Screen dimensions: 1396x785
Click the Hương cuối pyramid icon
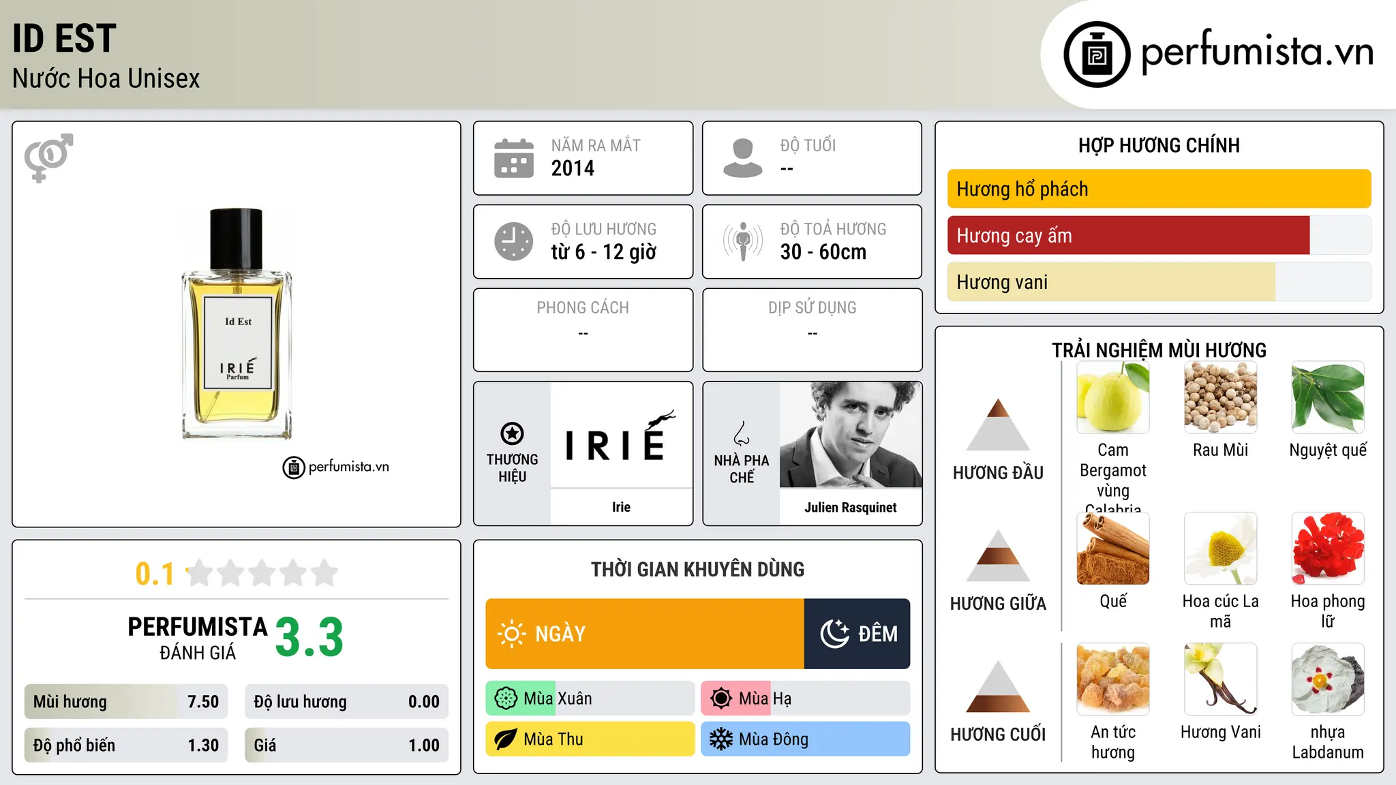coord(998,686)
